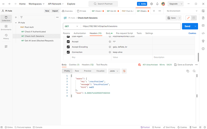Screen dimensions: 207x129
Task: Open the Environments sidebar panel
Action: 6,28
